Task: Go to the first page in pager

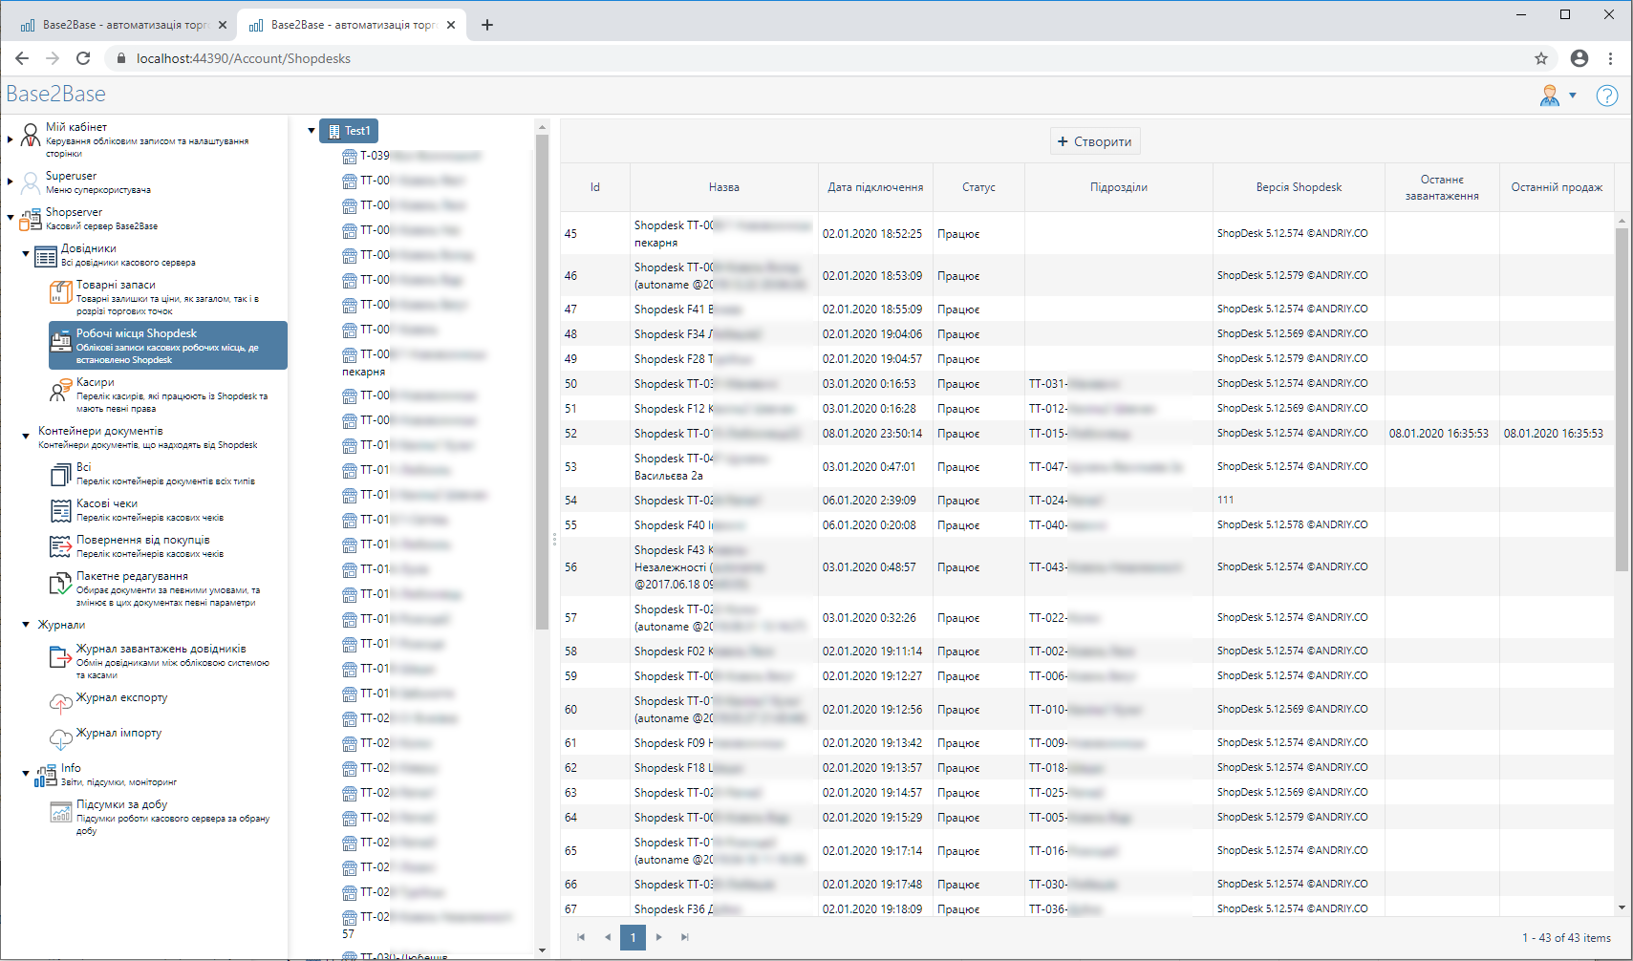Action: [x=581, y=937]
